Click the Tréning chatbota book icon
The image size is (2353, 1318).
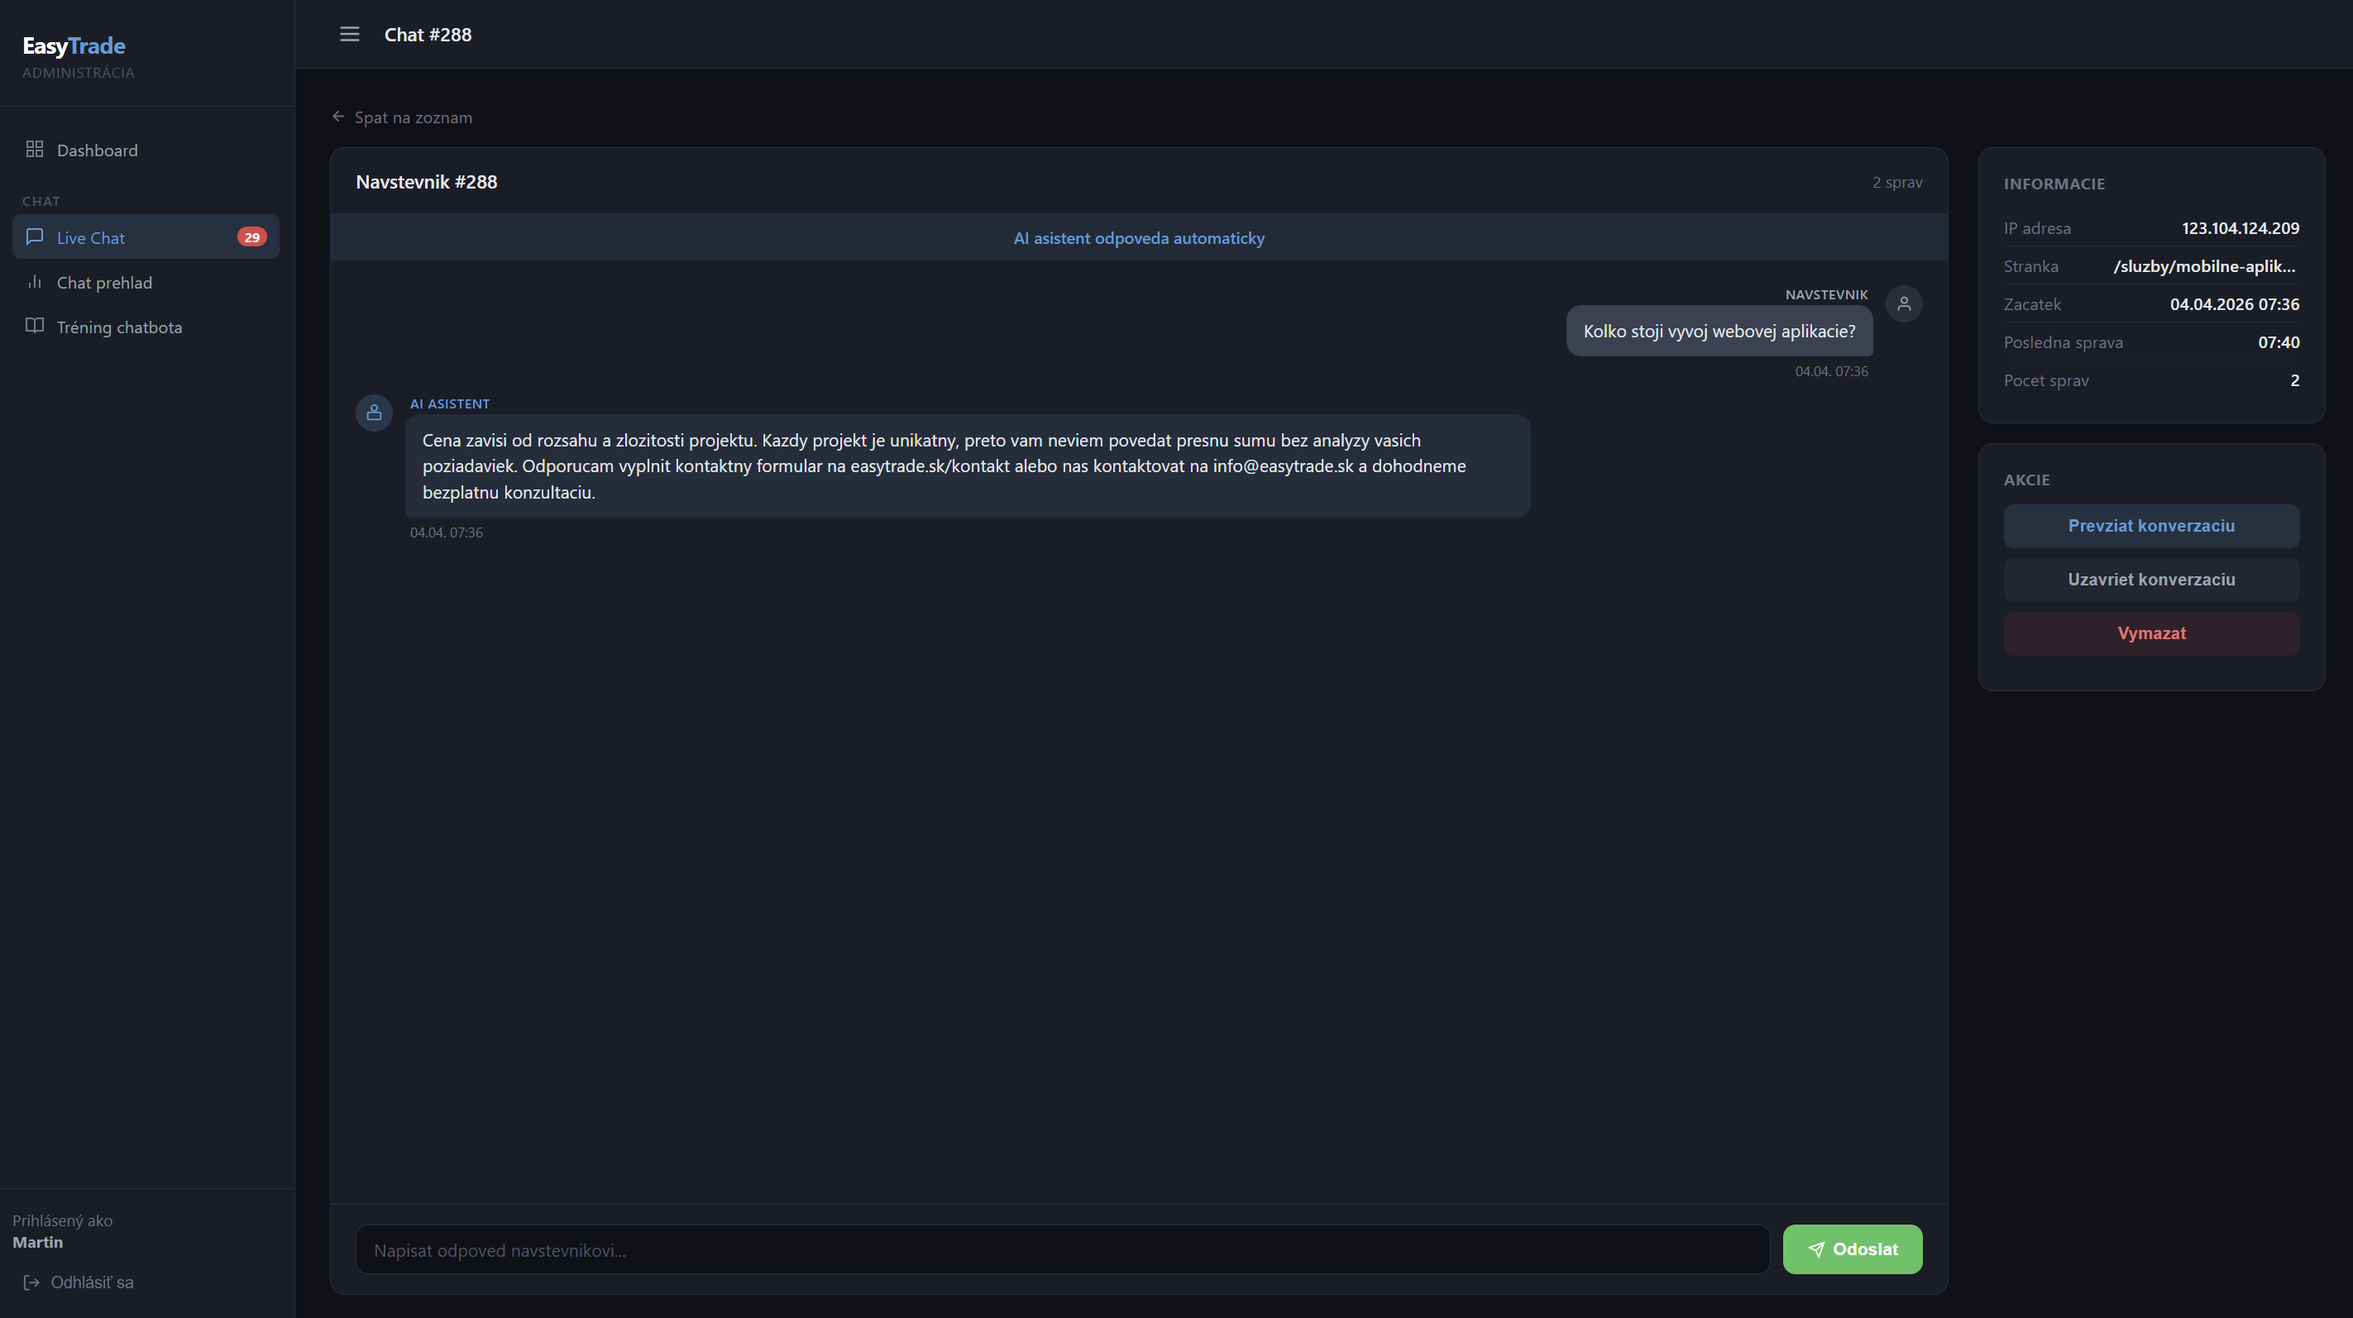pos(35,326)
